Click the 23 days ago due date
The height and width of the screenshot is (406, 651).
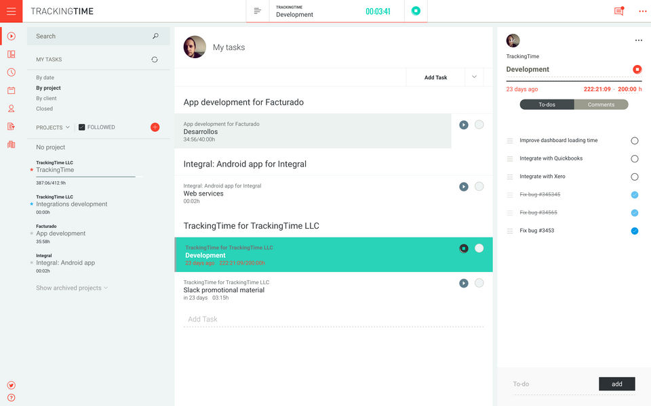[522, 89]
